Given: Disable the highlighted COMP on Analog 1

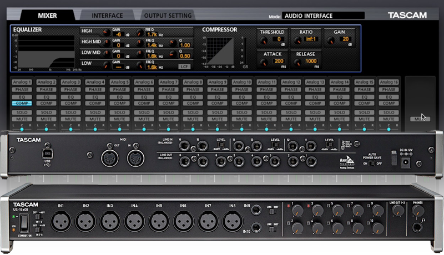Looking at the screenshot, I should pyautogui.click(x=22, y=103).
